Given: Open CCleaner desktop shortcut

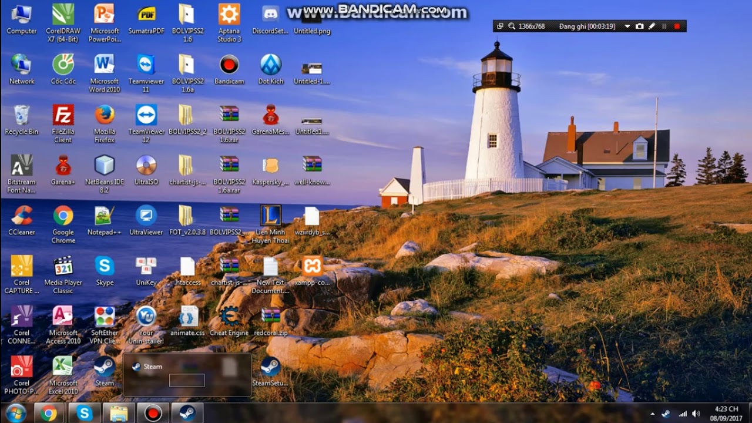Looking at the screenshot, I should tap(22, 220).
